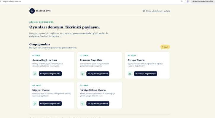Click the Grup oyunları section heading
The height and width of the screenshot is (118, 215).
(40, 44)
